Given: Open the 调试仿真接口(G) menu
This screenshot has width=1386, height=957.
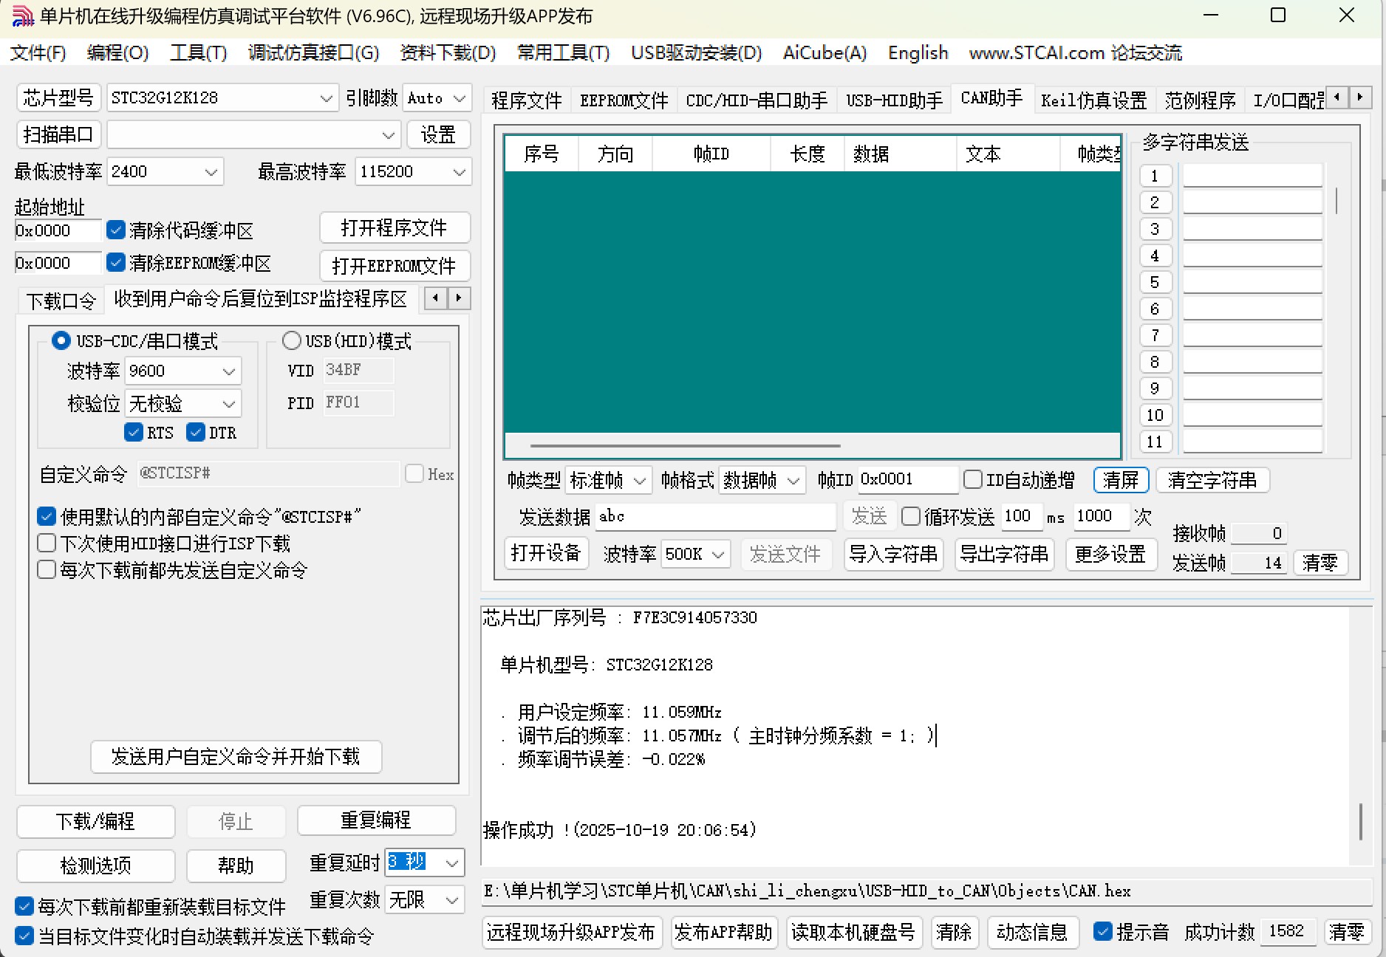Looking at the screenshot, I should (313, 52).
